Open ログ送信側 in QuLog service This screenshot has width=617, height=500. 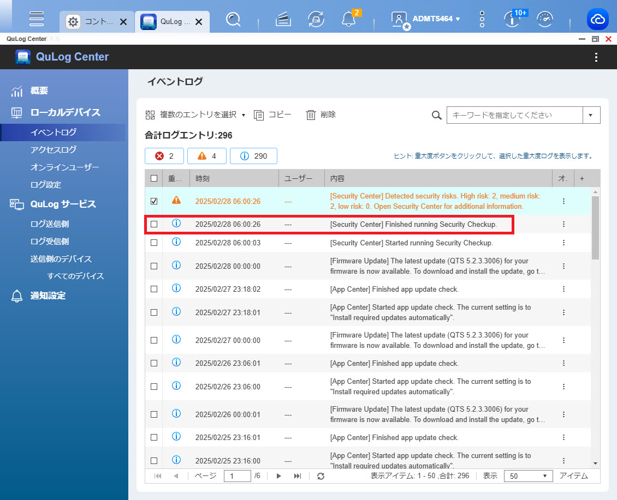tap(50, 224)
